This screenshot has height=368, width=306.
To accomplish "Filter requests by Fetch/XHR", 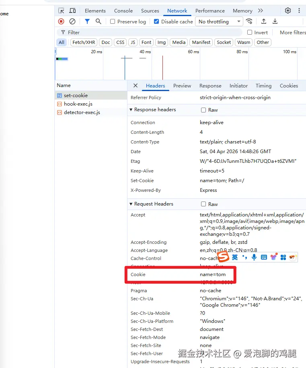I will click(84, 42).
